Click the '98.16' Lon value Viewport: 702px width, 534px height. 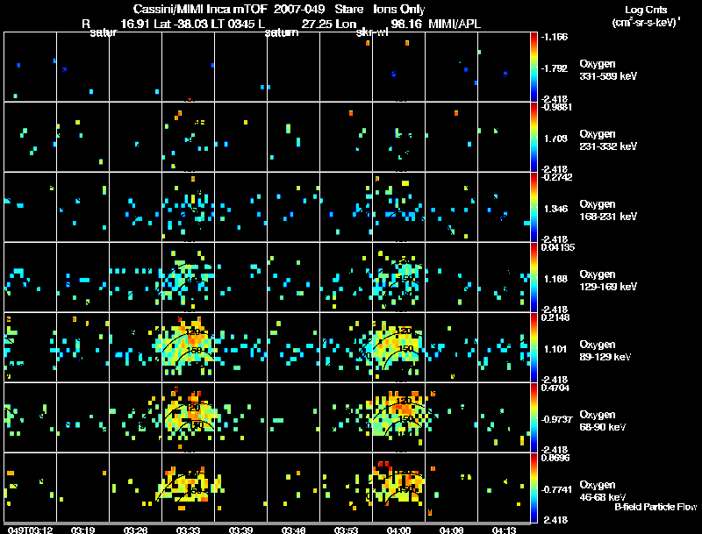(406, 24)
